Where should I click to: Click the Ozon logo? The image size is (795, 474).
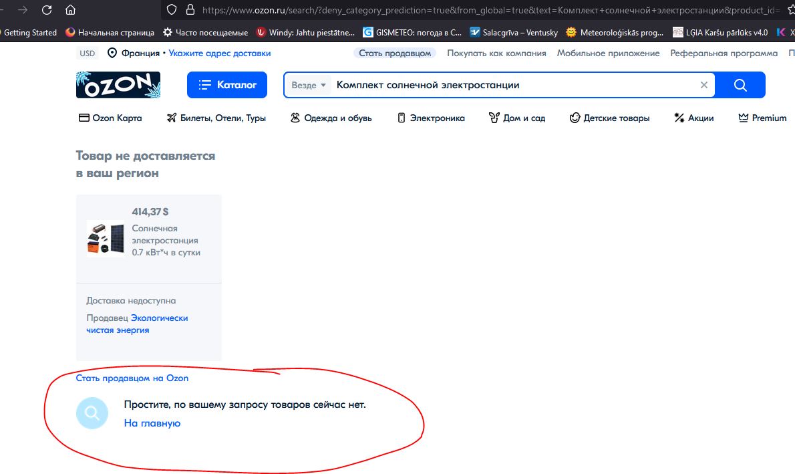[118, 85]
